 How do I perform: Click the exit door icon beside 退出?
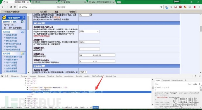click(23, 22)
